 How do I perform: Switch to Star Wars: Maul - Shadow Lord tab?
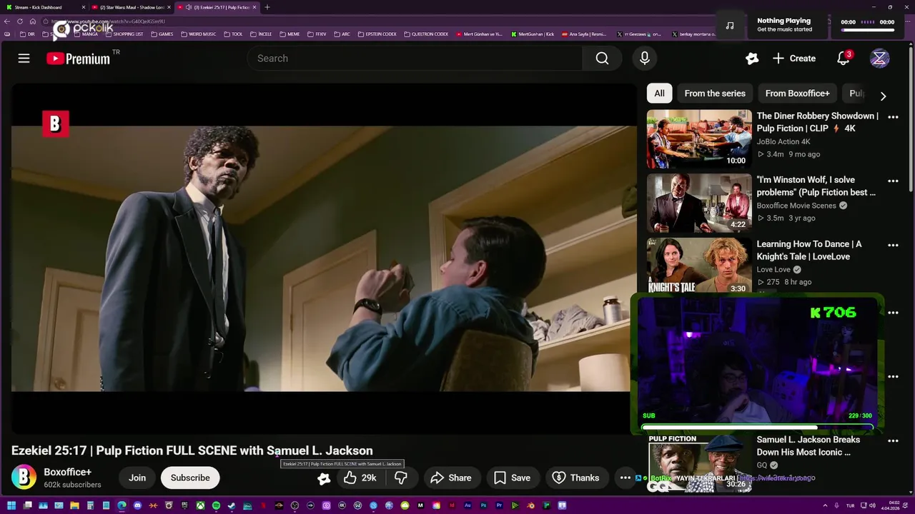132,7
